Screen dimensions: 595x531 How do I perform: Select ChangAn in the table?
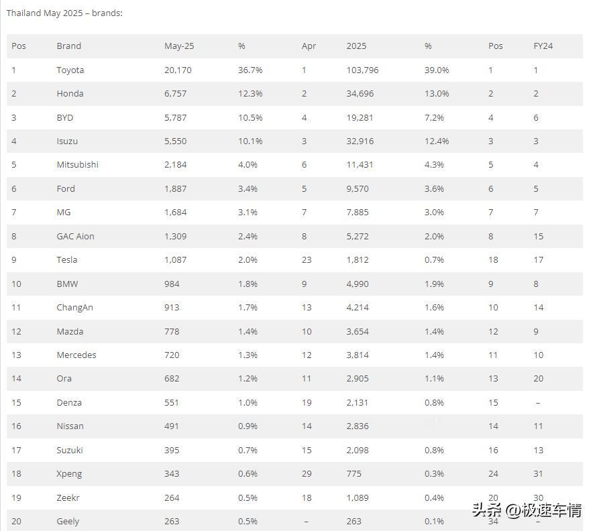click(74, 308)
